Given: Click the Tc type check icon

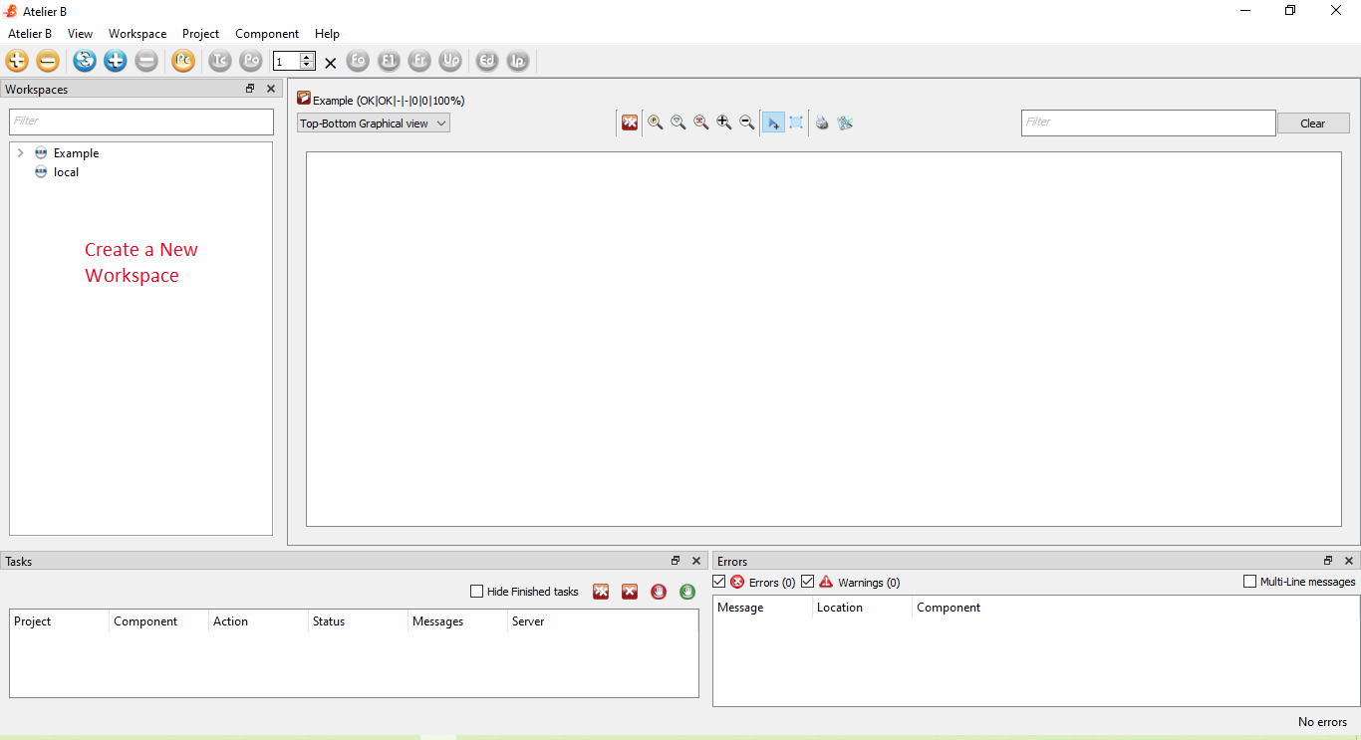Looking at the screenshot, I should [x=220, y=61].
